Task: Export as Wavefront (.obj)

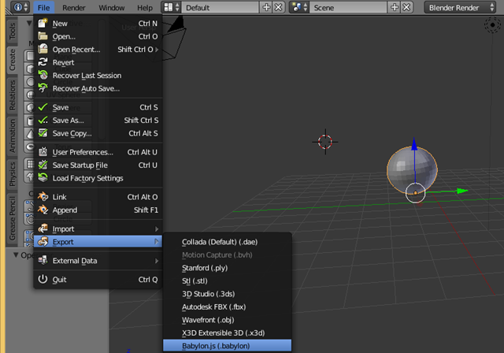Action: (228, 320)
